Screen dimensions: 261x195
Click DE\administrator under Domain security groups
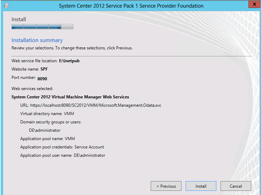(x=45, y=130)
